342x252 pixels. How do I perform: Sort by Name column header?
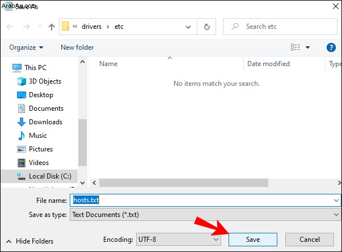(x=108, y=64)
